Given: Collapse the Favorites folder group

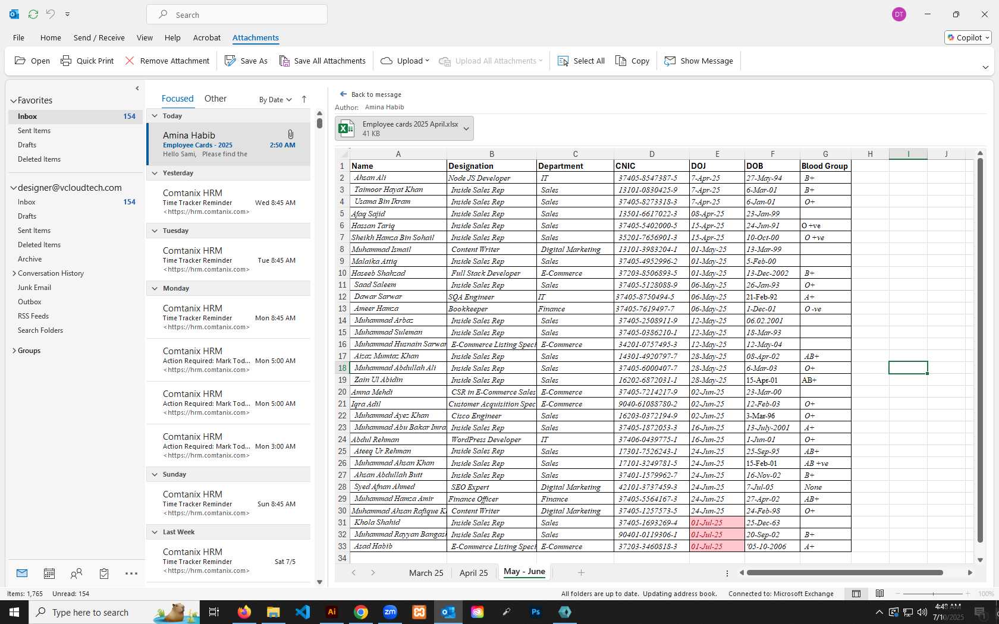Looking at the screenshot, I should tap(13, 101).
